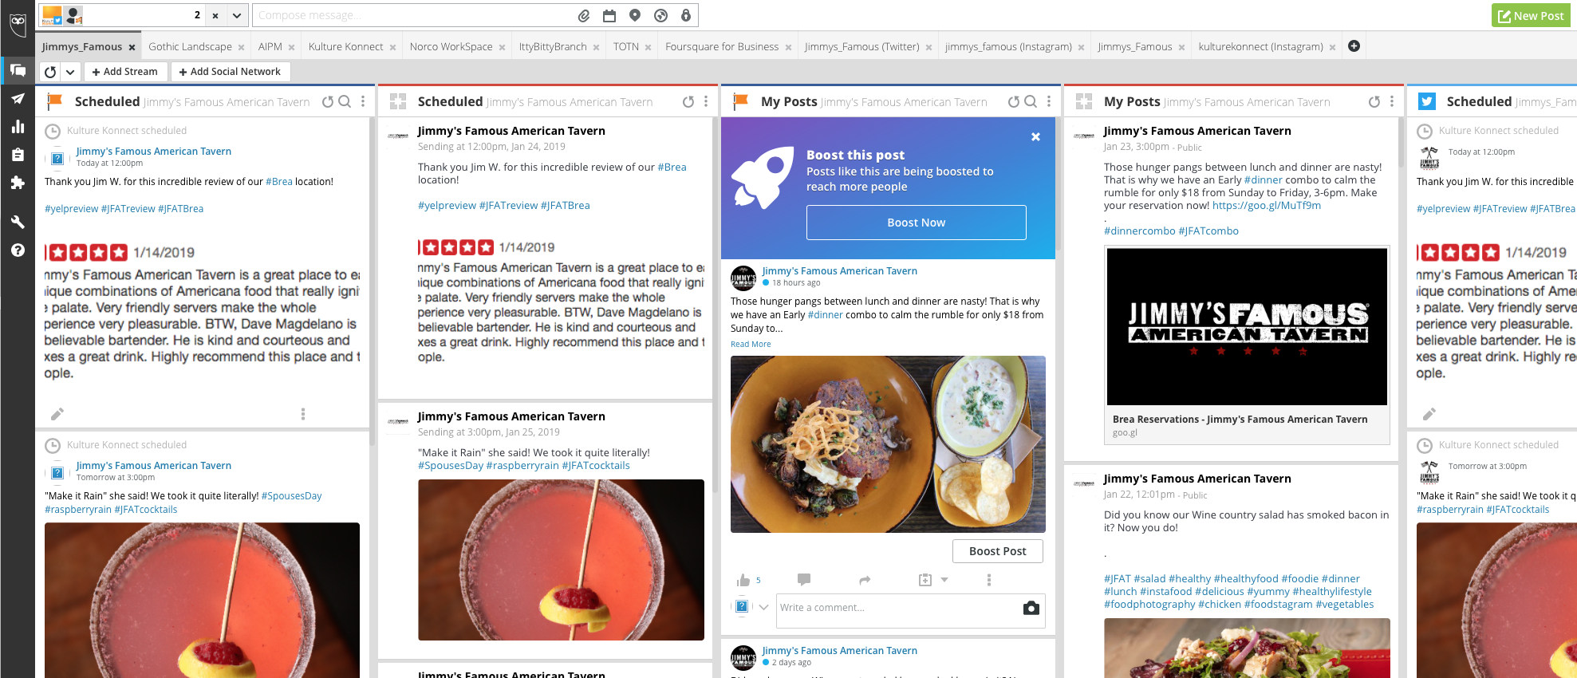The width and height of the screenshot is (1577, 678).
Task: Click the assign-to icon on hunger pangs post
Action: [925, 580]
